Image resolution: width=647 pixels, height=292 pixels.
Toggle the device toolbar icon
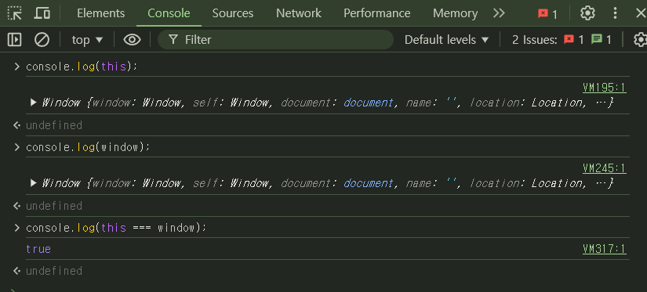(42, 13)
